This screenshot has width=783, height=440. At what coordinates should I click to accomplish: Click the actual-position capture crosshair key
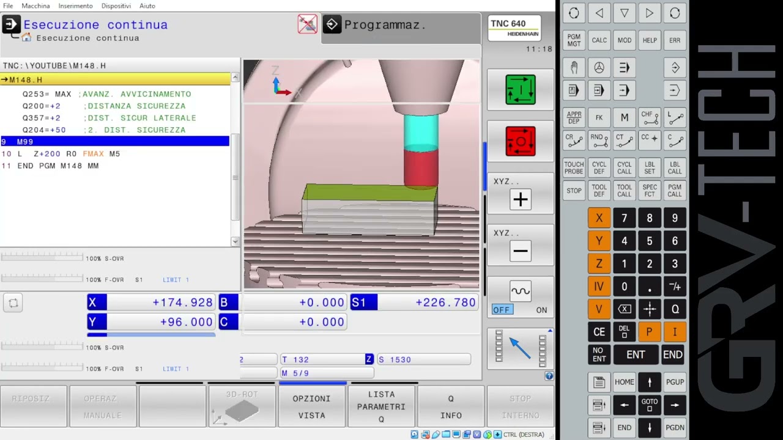click(650, 309)
